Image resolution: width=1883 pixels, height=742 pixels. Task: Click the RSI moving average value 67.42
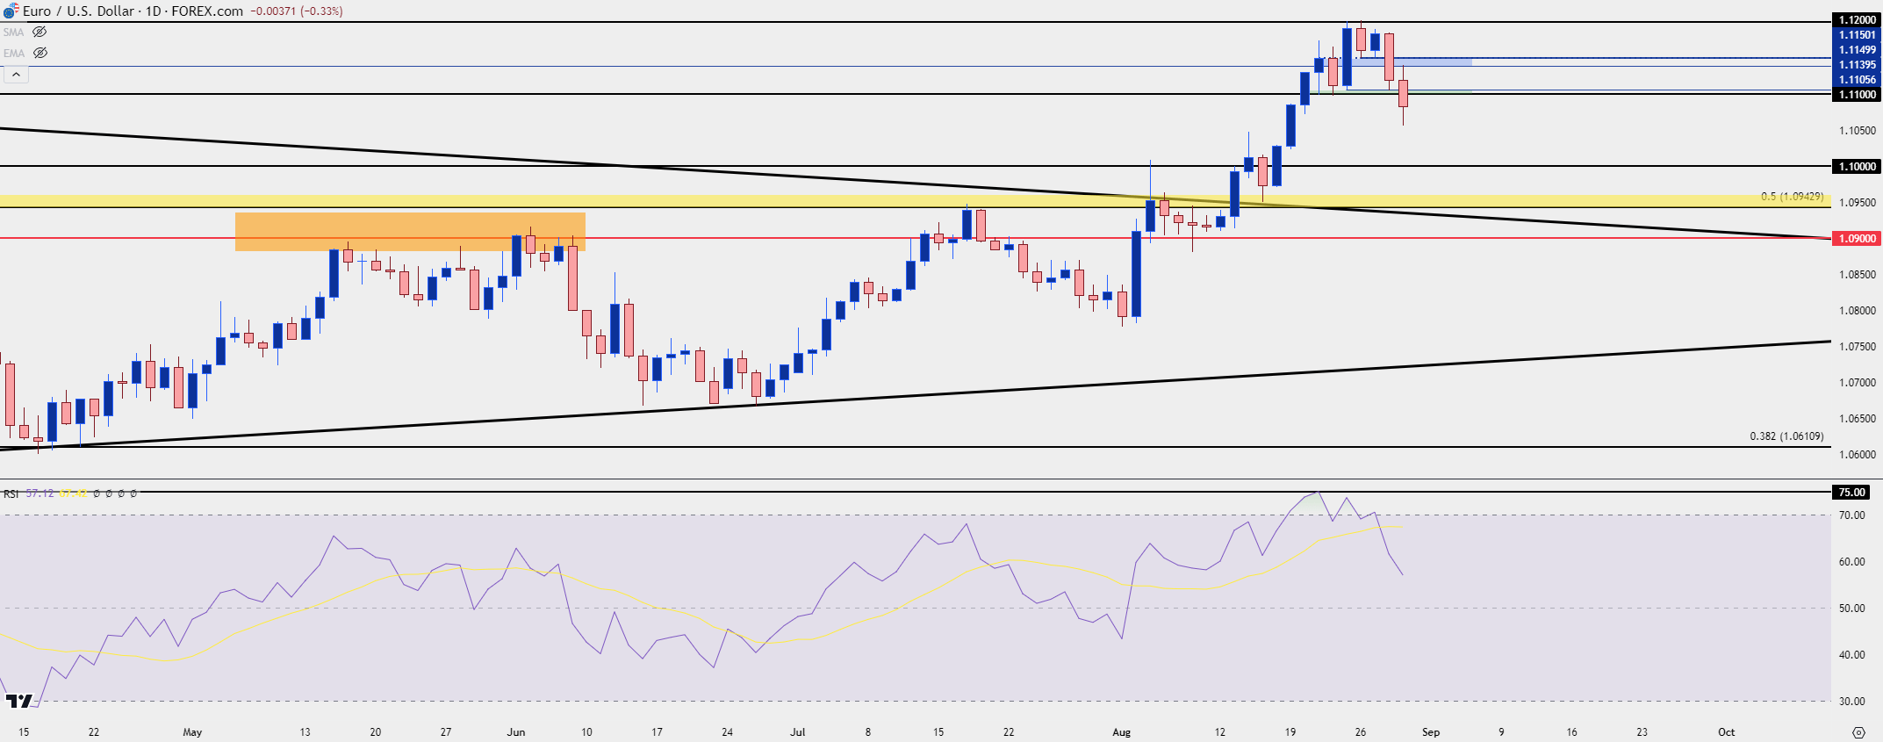[x=73, y=493]
